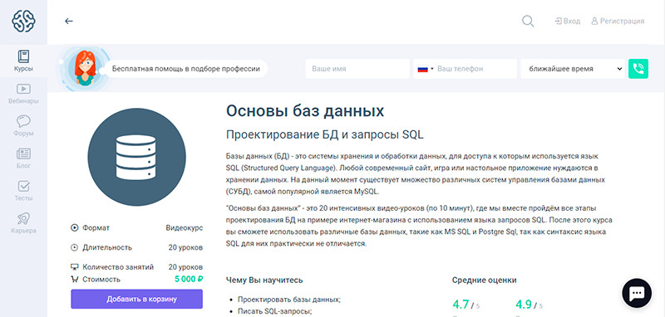Click the Регистрация link
The width and height of the screenshot is (665, 317).
tap(618, 22)
